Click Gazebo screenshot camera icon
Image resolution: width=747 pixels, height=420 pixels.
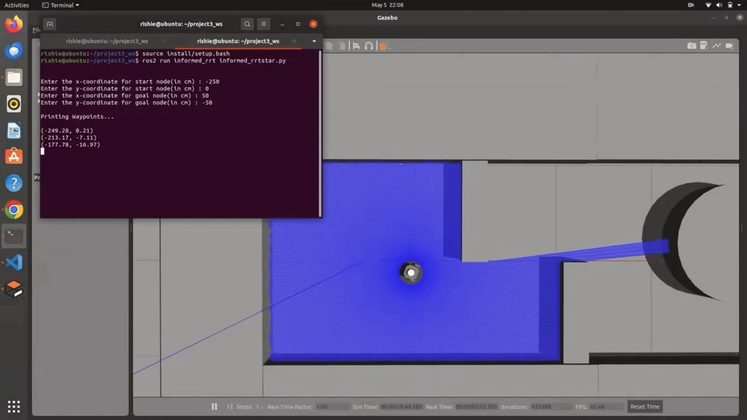tap(692, 45)
